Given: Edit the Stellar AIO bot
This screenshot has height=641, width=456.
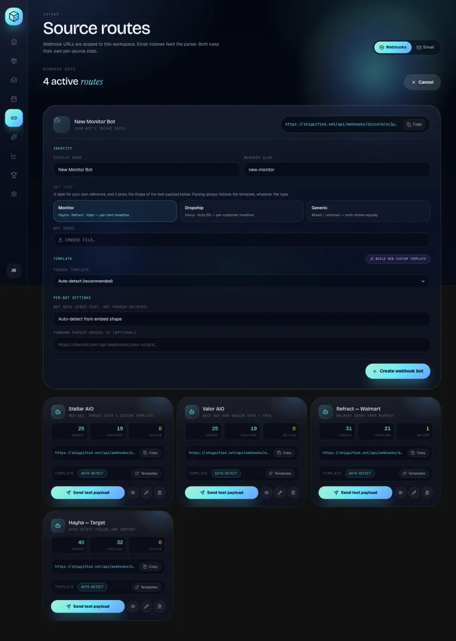Looking at the screenshot, I should pyautogui.click(x=146, y=493).
